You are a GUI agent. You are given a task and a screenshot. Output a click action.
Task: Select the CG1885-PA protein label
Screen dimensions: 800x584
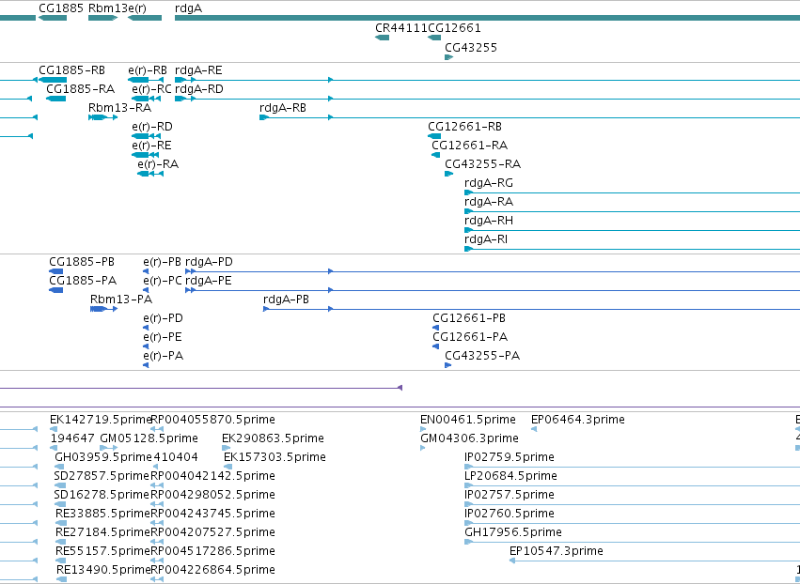click(x=83, y=281)
